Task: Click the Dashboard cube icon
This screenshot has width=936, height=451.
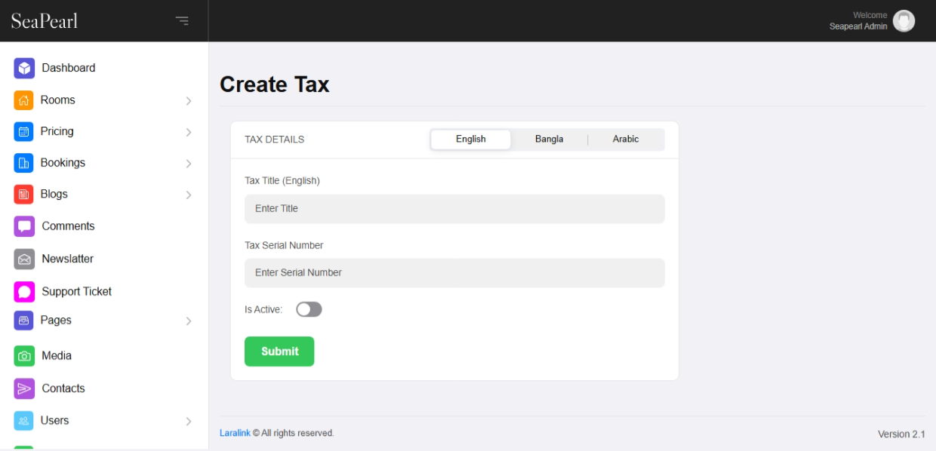Action: pos(24,68)
